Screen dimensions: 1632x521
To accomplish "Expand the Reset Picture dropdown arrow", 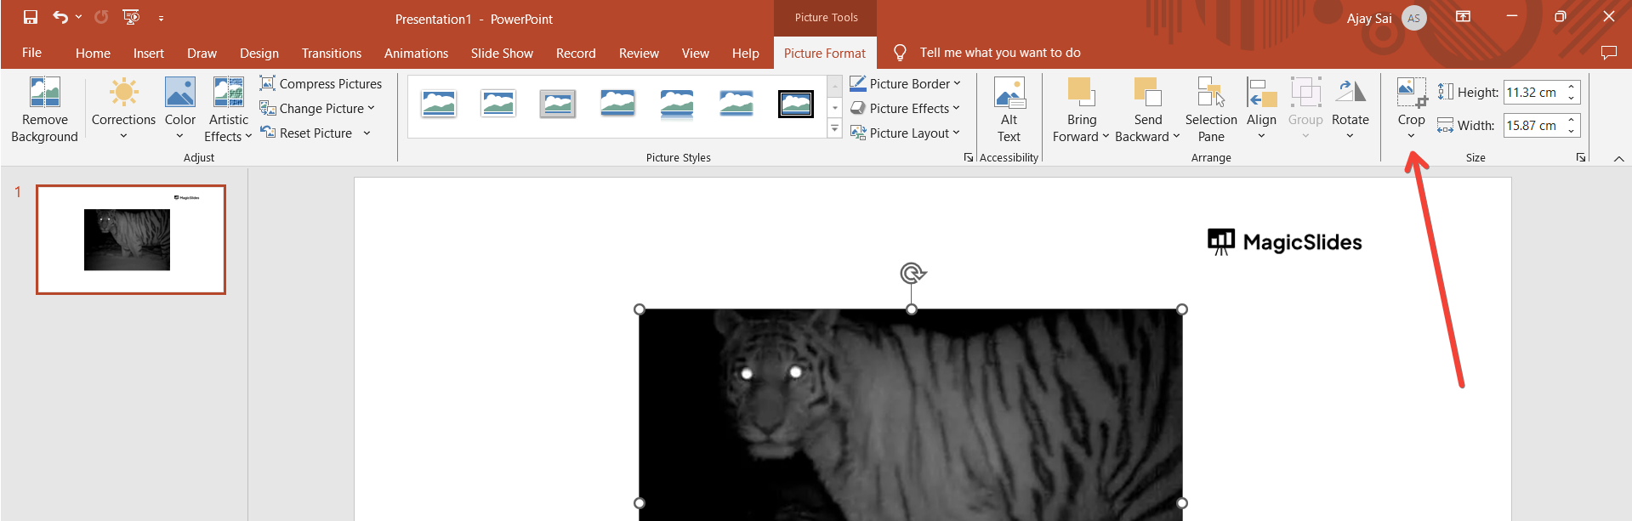I will [367, 133].
